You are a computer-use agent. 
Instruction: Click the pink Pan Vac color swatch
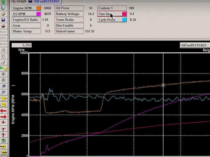(x=124, y=14)
